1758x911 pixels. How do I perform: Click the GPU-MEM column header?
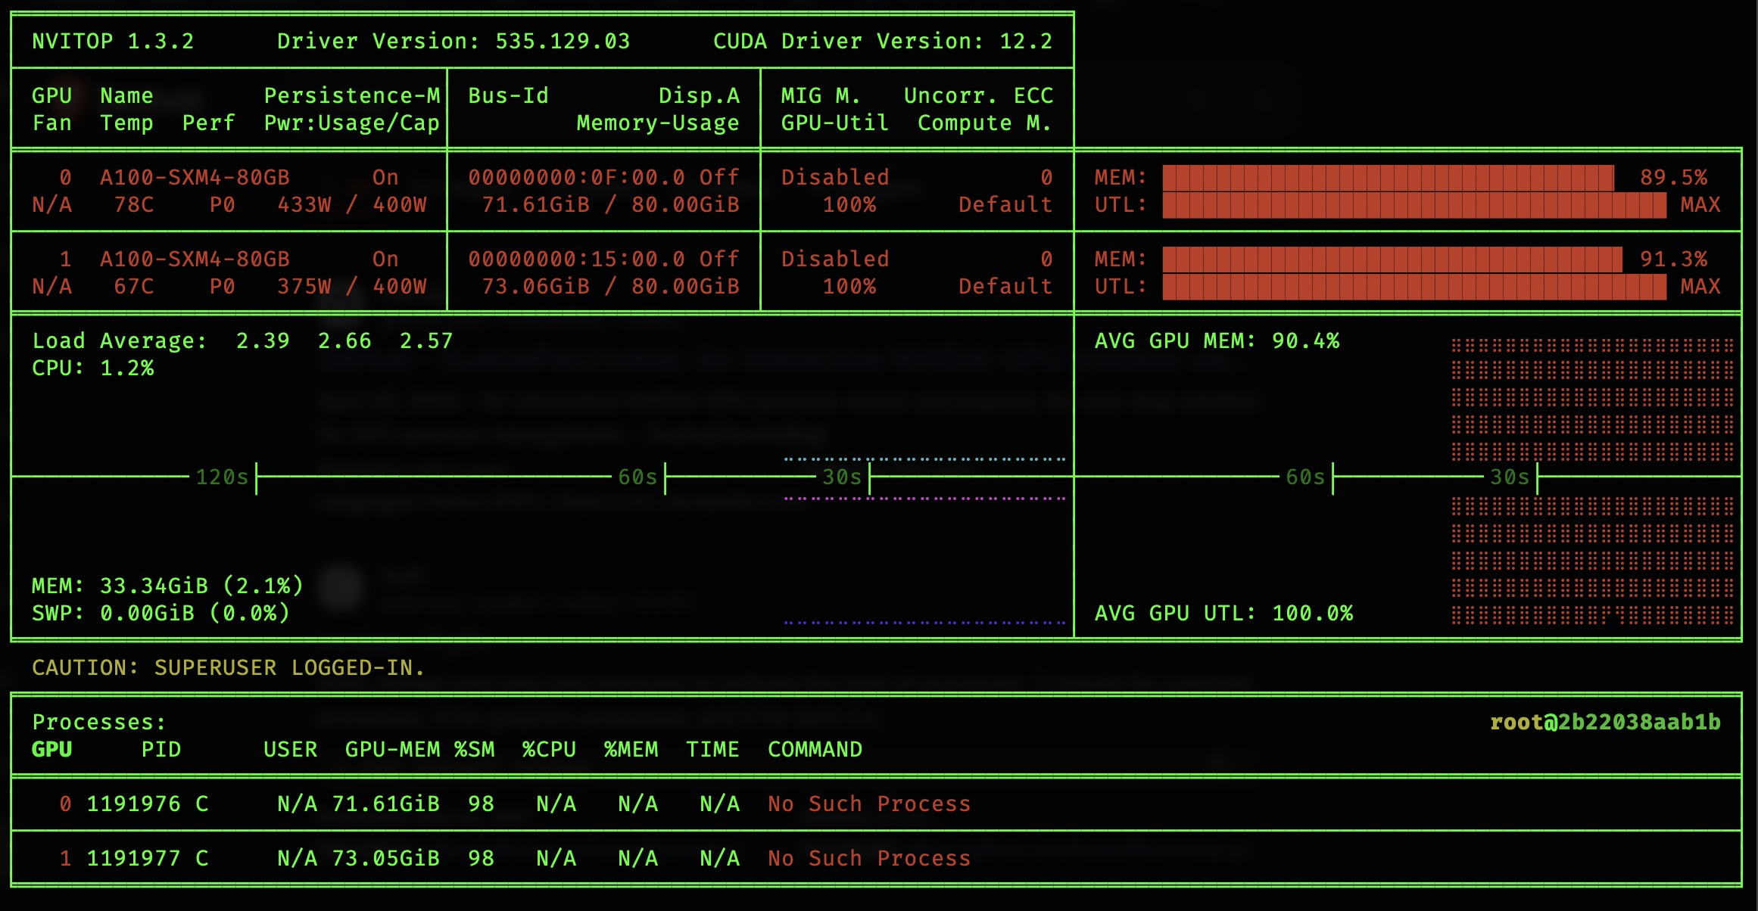[x=392, y=749]
